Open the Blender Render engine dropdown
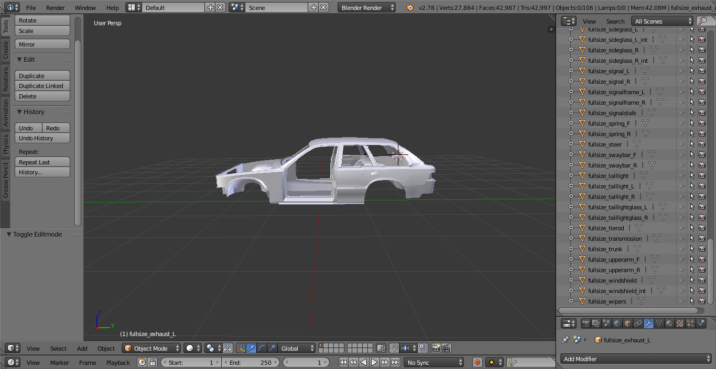716x369 pixels. click(366, 8)
